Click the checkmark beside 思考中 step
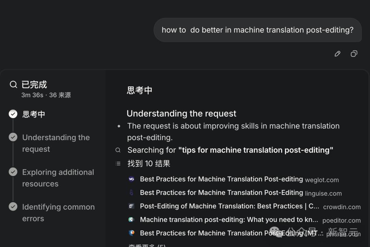 click(13, 114)
